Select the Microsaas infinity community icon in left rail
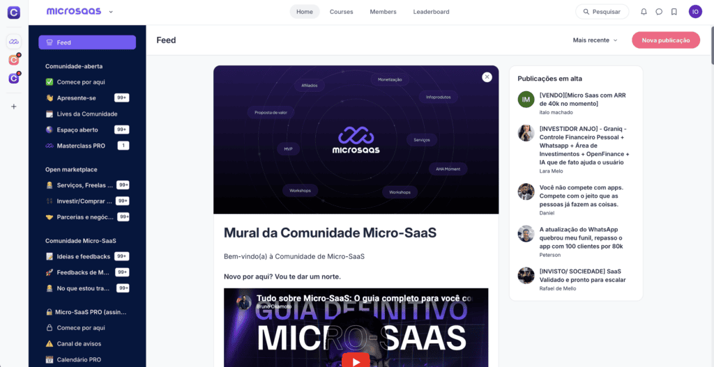714x367 pixels. [x=14, y=42]
